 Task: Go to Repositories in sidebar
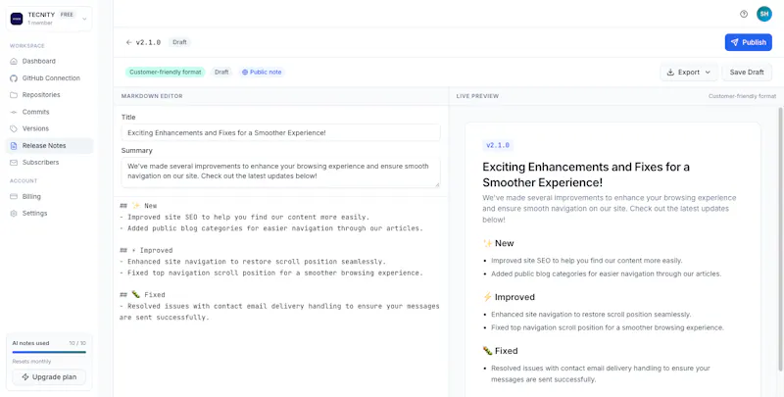(41, 95)
